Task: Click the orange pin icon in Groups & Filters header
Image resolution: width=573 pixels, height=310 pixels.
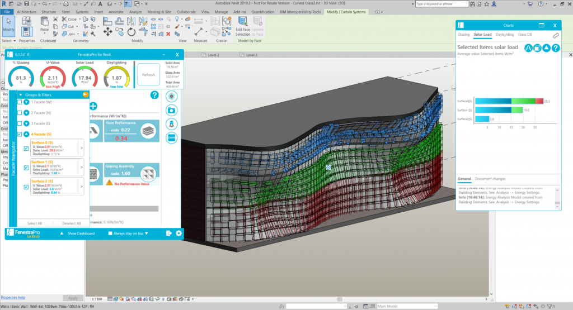Action: click(85, 94)
